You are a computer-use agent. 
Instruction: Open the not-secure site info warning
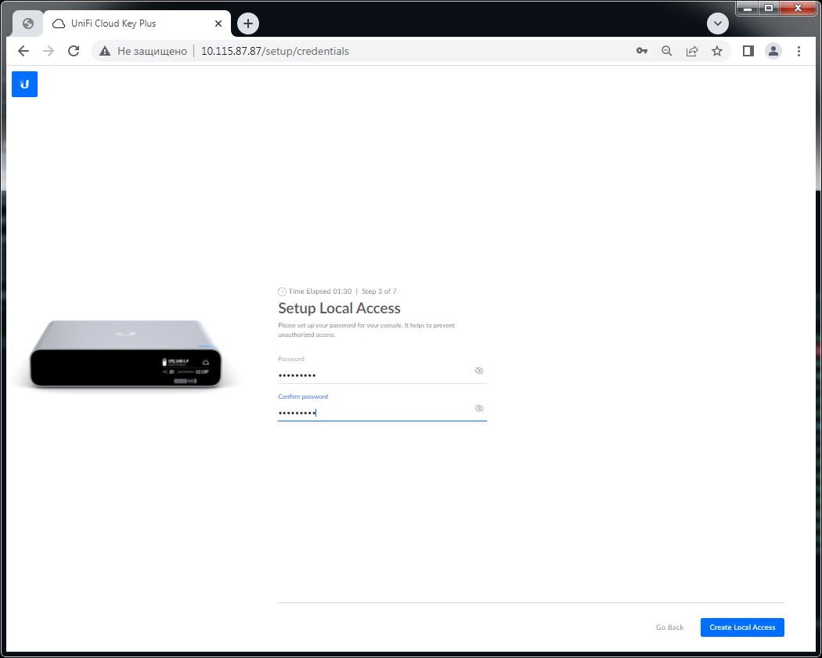pyautogui.click(x=143, y=51)
